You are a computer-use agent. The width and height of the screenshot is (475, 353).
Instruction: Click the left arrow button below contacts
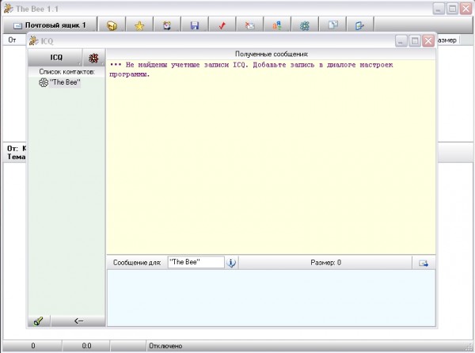[78, 321]
